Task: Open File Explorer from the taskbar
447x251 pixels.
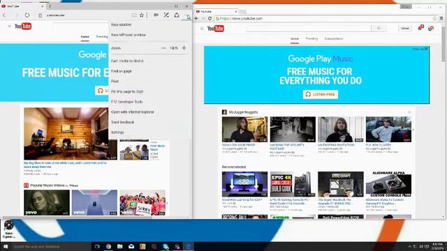Action: coord(119,246)
